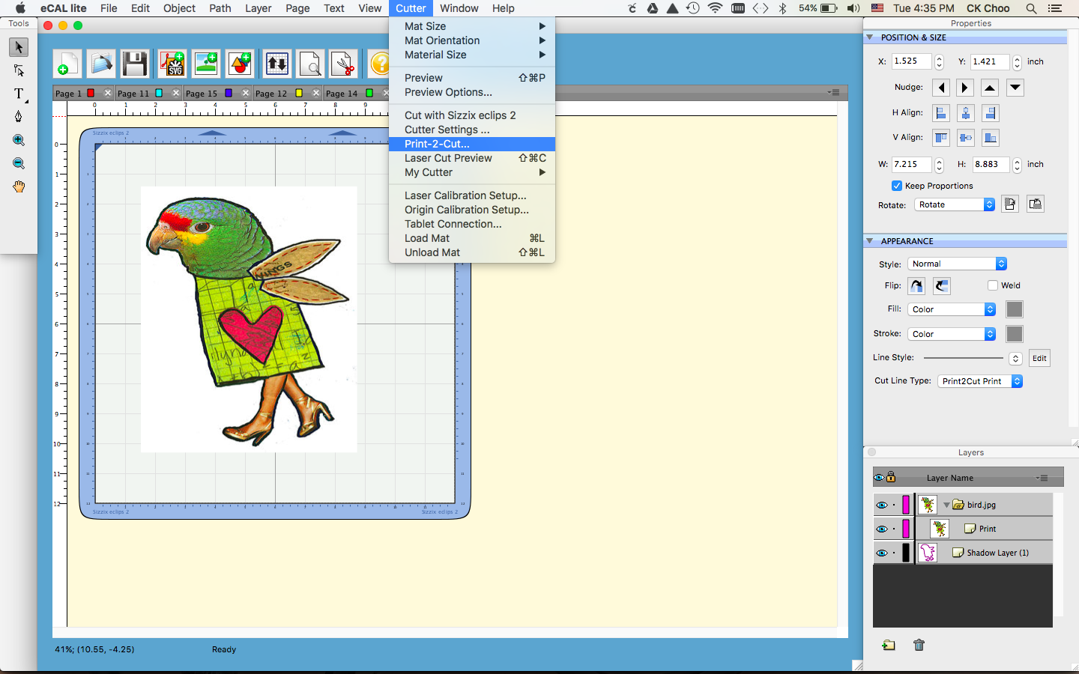This screenshot has width=1079, height=674.
Task: Hide the bird.jpg layer
Action: (882, 505)
